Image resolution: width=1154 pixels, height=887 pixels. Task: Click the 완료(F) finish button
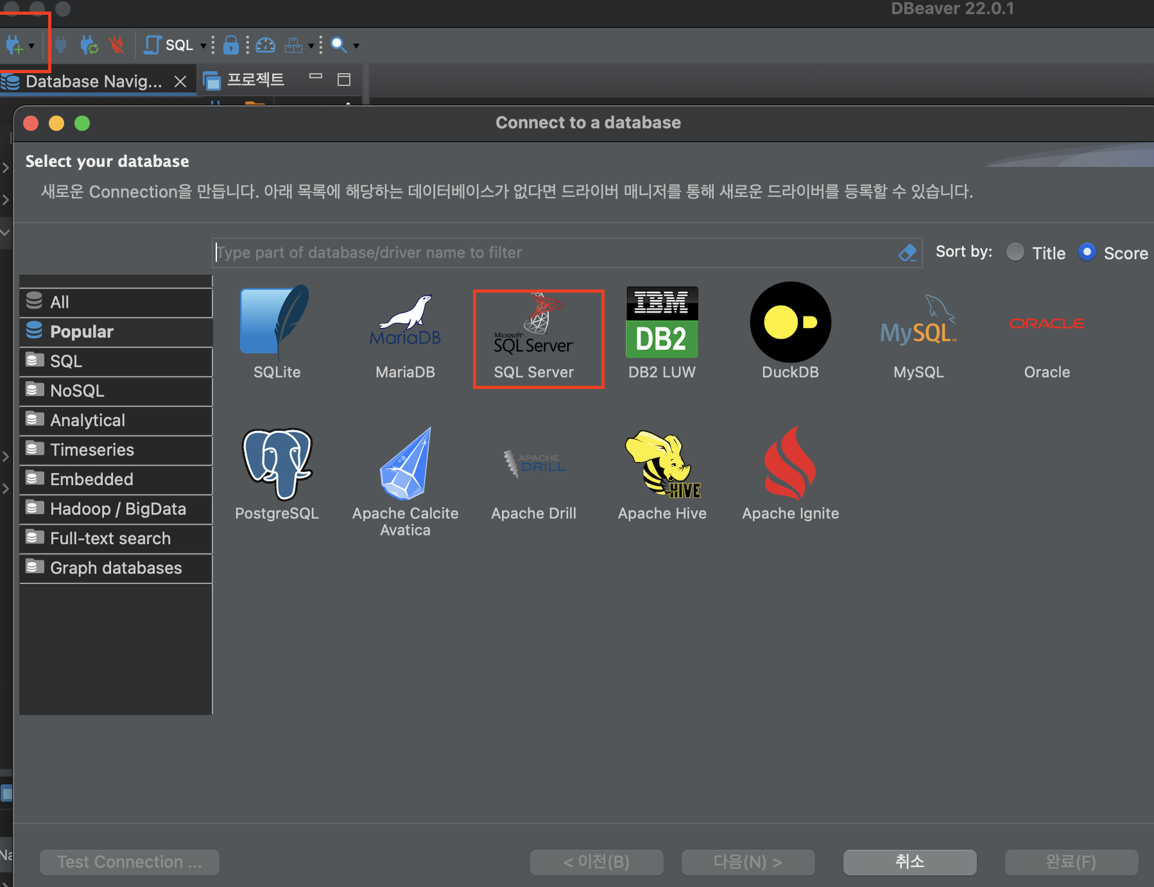point(1072,862)
